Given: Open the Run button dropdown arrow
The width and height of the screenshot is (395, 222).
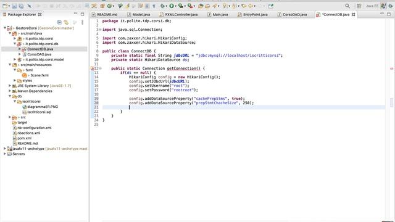Looking at the screenshot, I should 175,6.
